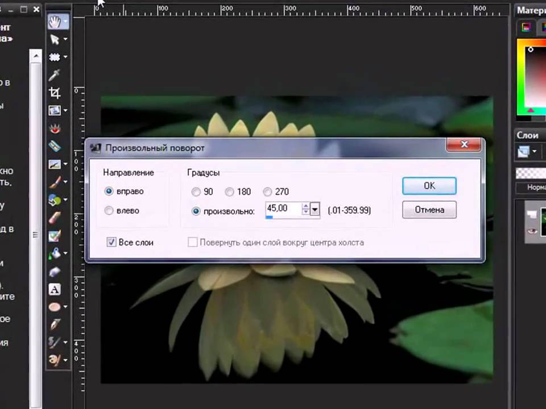The height and width of the screenshot is (409, 546).
Task: Select the произвольно angle option
Action: click(196, 211)
